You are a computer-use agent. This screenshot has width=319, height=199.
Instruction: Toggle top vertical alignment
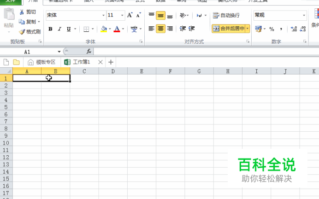[151, 15]
